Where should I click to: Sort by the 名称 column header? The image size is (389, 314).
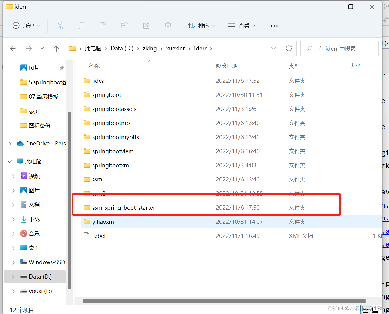[x=94, y=66]
